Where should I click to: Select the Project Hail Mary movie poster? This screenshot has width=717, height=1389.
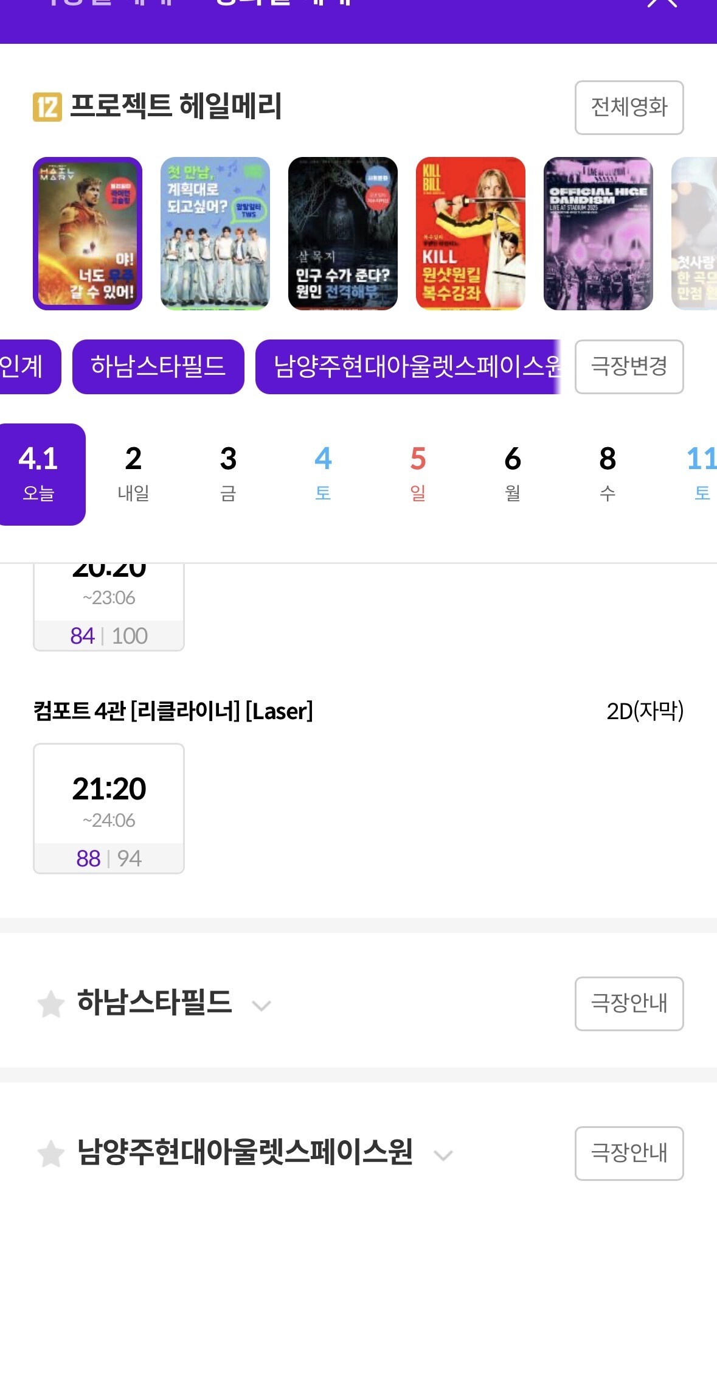pos(88,234)
